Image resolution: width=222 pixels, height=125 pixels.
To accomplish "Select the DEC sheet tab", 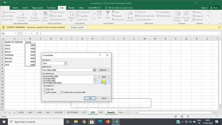I will 101,112.
